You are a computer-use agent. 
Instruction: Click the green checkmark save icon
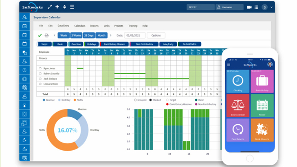[x=40, y=35]
